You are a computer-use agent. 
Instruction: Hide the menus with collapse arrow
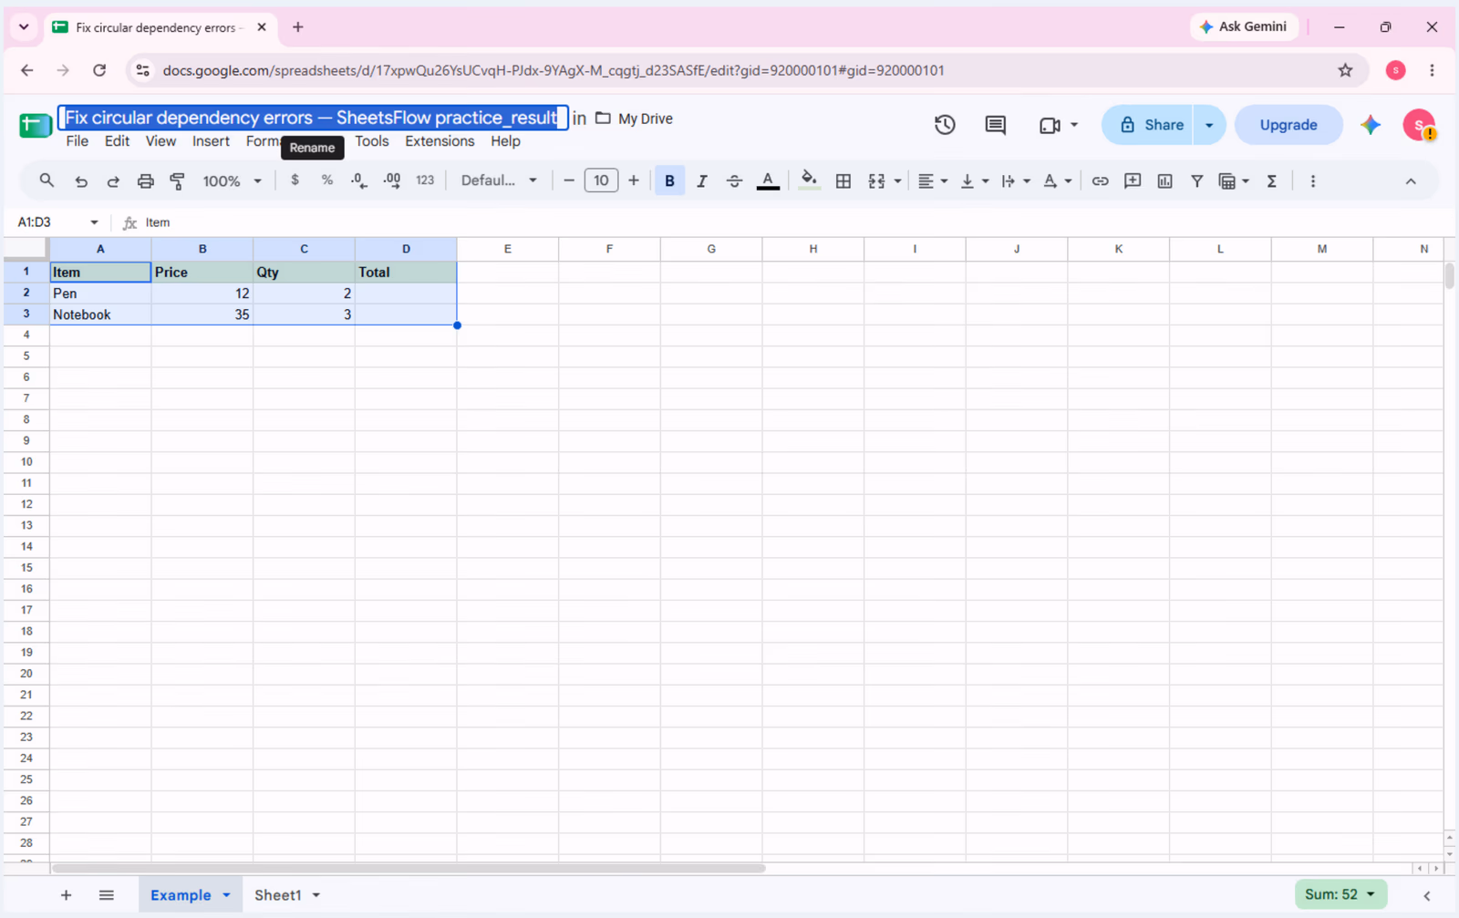(1411, 181)
